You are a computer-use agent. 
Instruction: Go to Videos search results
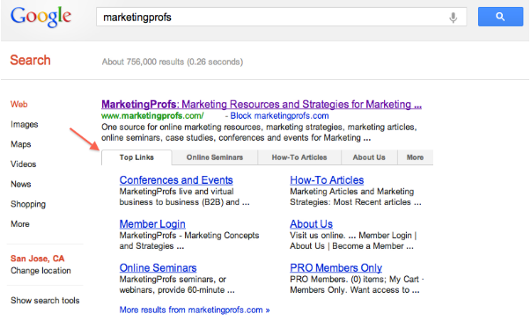[24, 164]
